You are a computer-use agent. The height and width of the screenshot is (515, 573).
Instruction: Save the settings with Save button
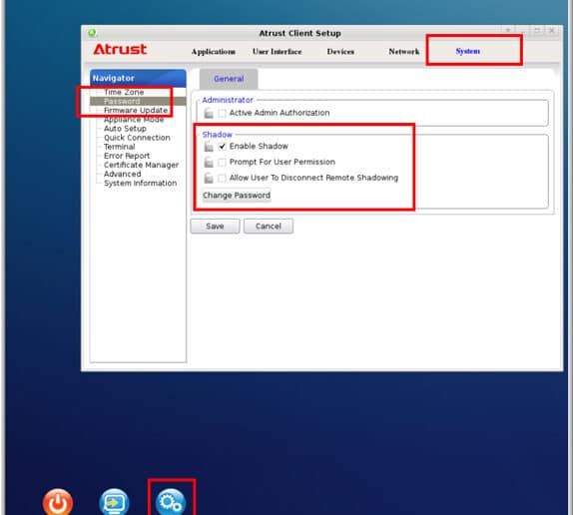[215, 227]
